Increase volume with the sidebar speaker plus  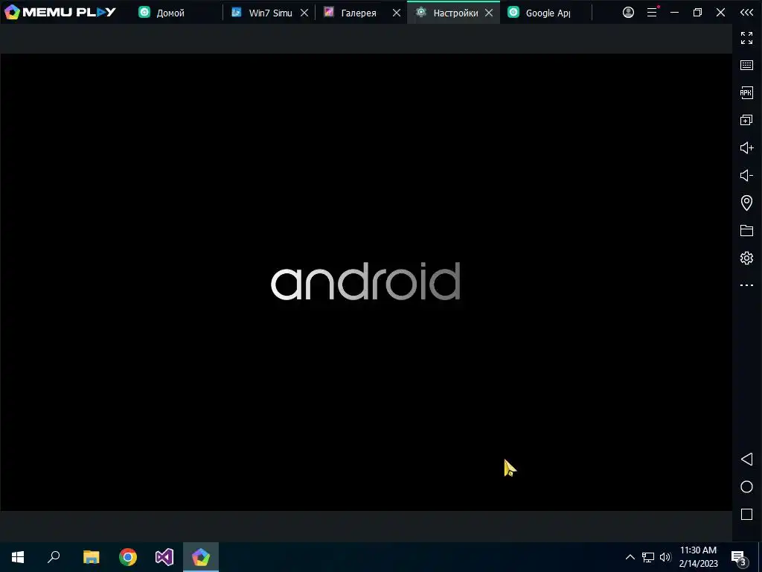click(746, 147)
